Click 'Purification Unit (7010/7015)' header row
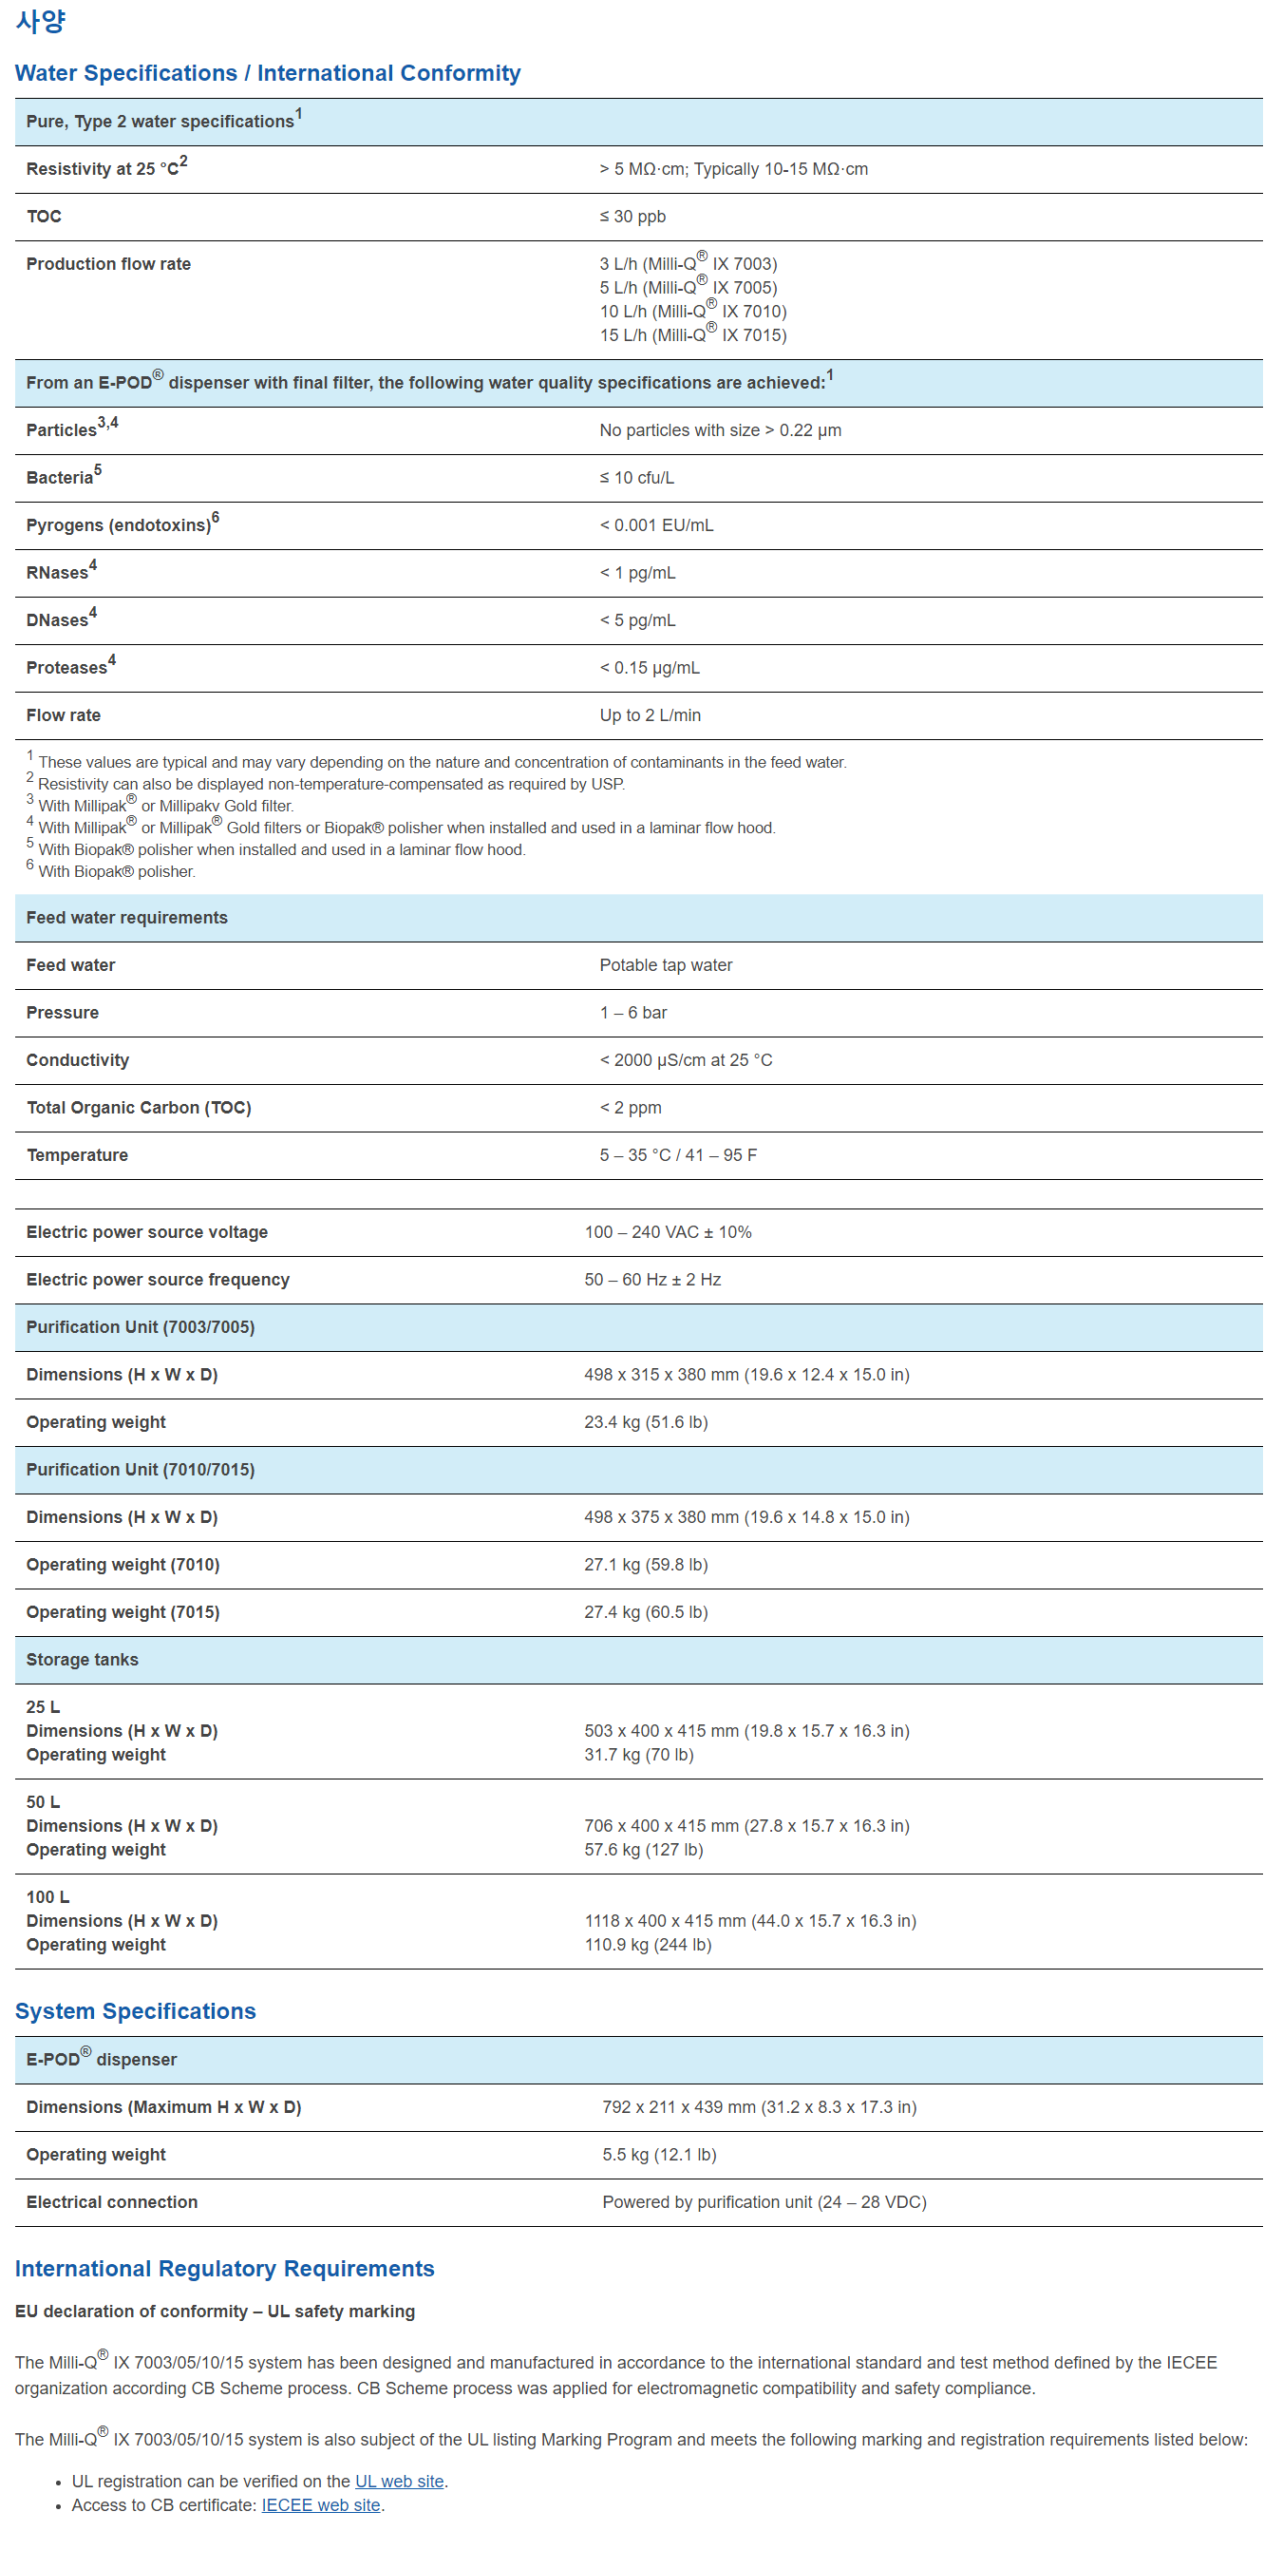This screenshot has height=2550, width=1264. point(638,1470)
